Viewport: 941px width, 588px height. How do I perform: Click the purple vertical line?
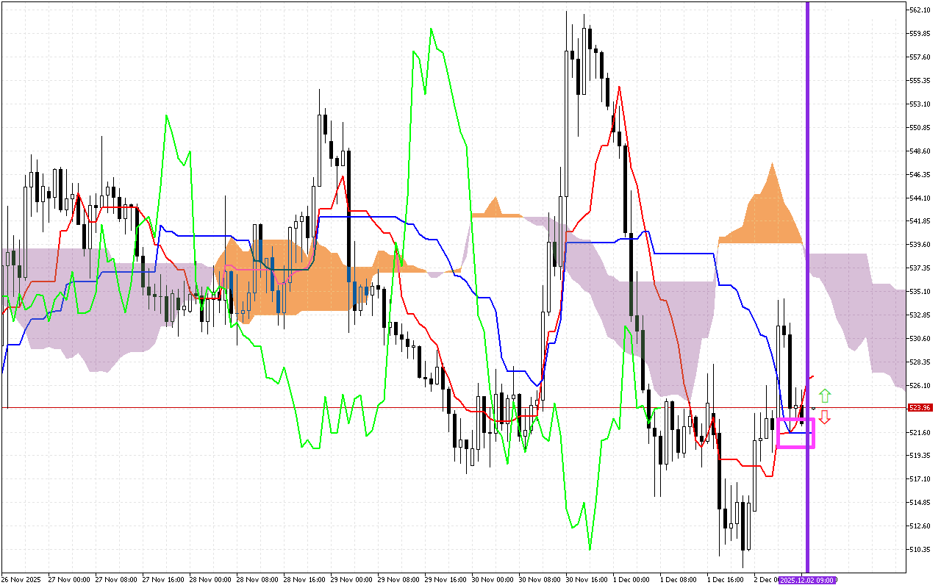(808, 220)
